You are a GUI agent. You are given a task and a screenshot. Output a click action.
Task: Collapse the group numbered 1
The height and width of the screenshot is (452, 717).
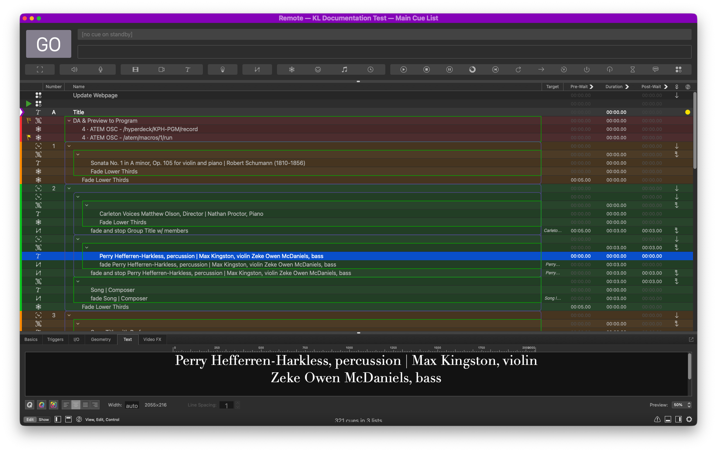click(x=69, y=146)
